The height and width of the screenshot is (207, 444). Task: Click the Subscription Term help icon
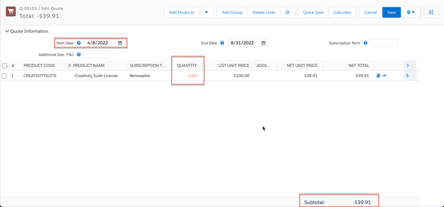365,43
